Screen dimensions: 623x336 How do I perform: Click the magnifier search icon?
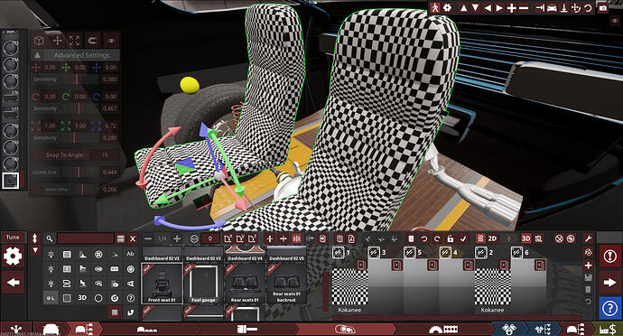[50, 238]
